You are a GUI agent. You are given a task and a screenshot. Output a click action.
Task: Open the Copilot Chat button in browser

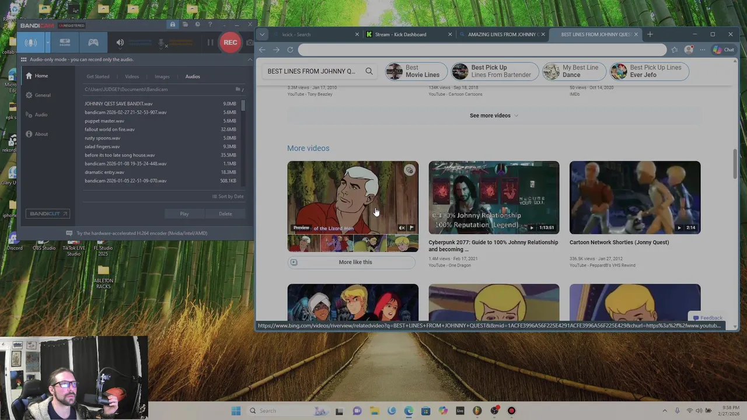pyautogui.click(x=724, y=50)
